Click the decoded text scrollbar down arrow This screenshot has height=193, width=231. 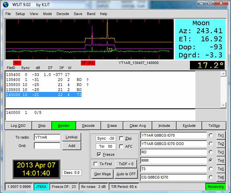pos(223,105)
